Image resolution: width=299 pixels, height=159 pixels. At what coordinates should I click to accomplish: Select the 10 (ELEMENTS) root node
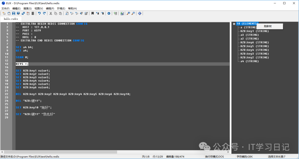pos(247,24)
